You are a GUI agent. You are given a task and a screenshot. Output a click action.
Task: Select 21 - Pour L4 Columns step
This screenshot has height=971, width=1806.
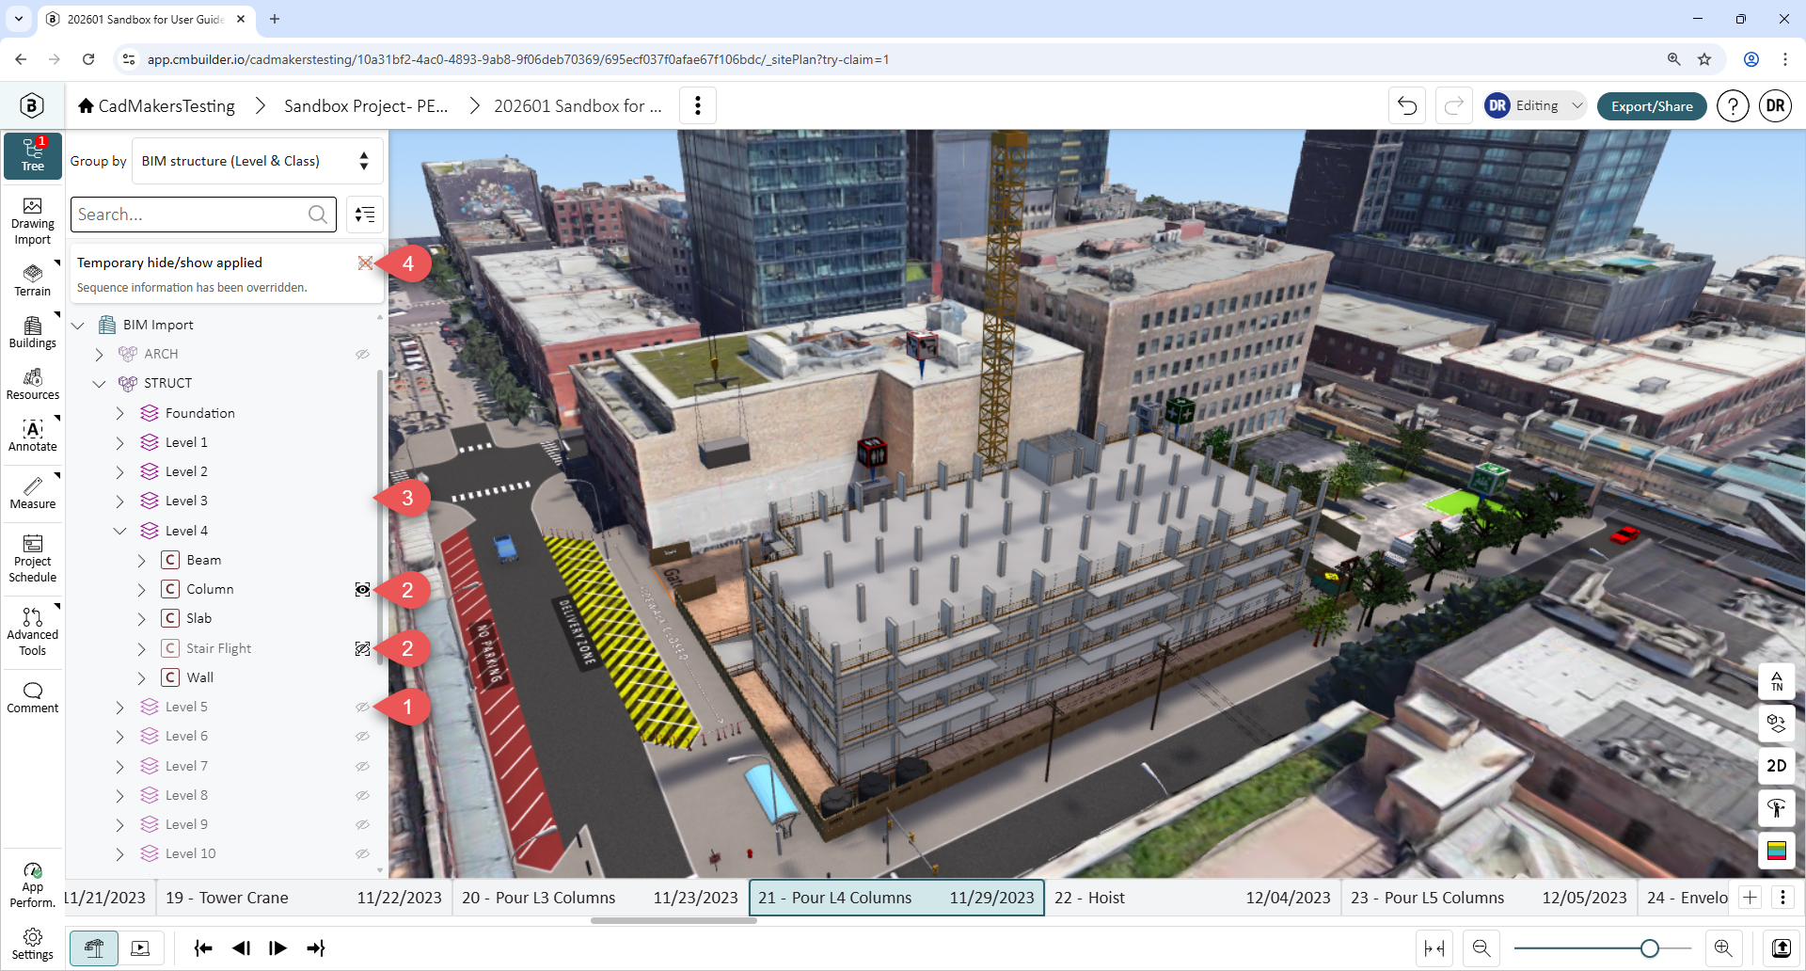(895, 898)
